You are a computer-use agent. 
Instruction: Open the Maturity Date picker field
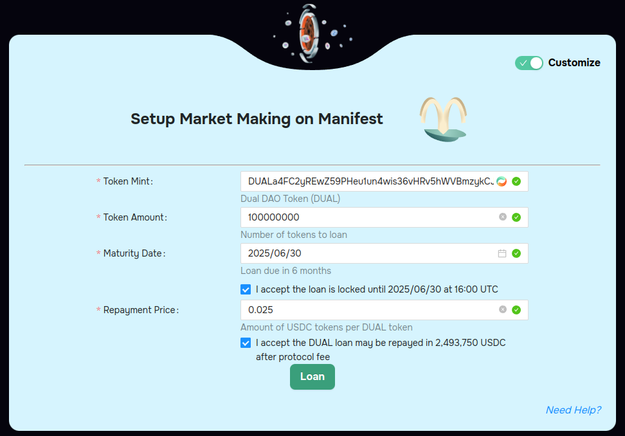tap(367, 253)
